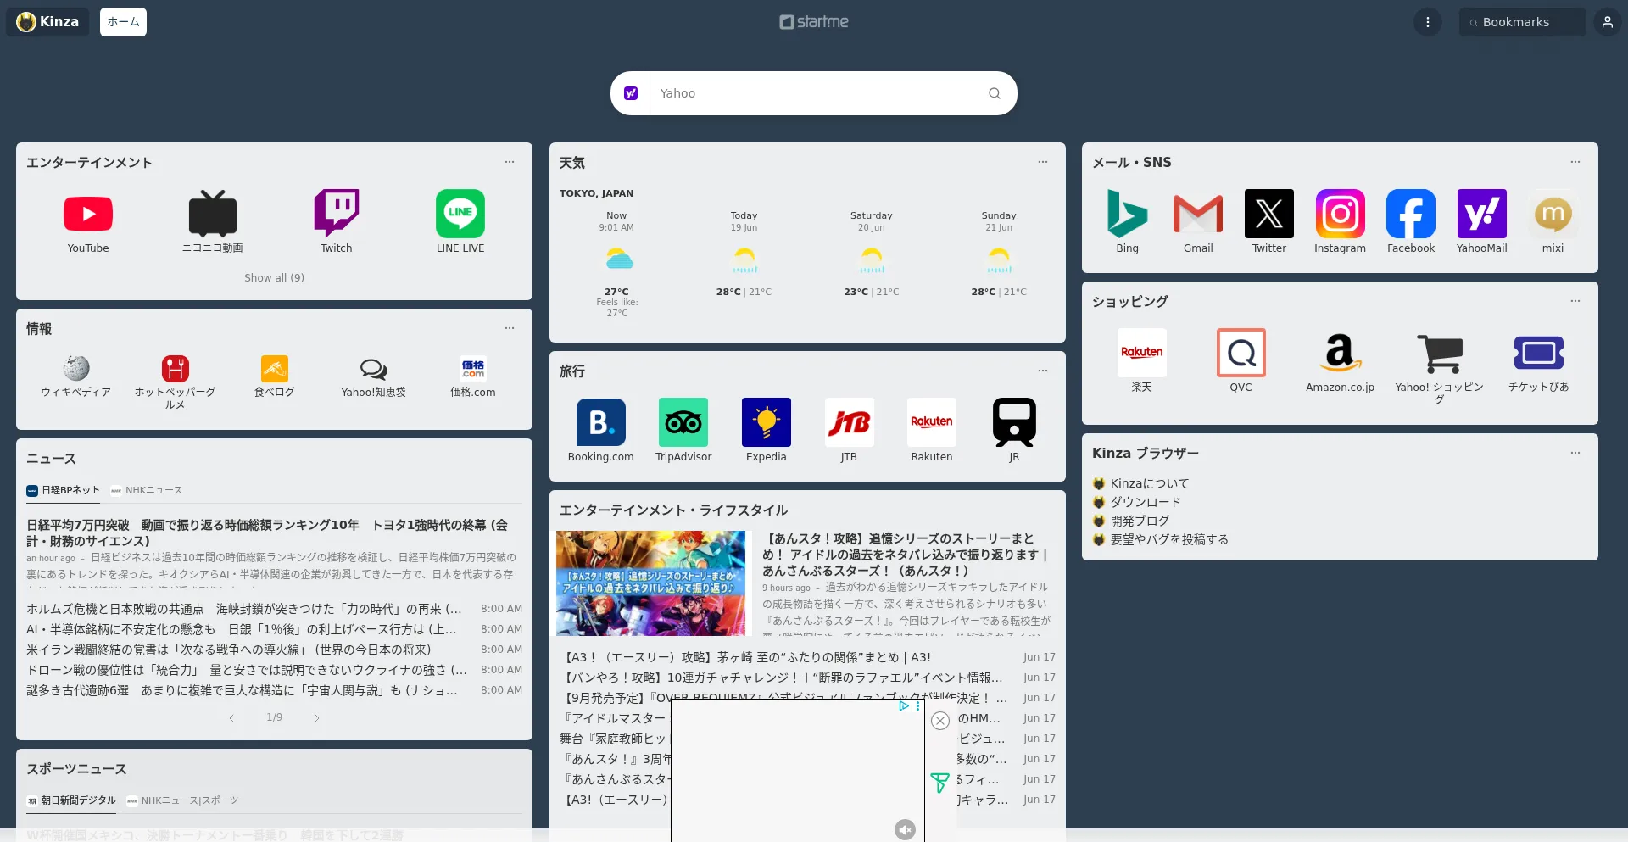The image size is (1628, 842).
Task: Open the user account icon
Action: [x=1608, y=22]
